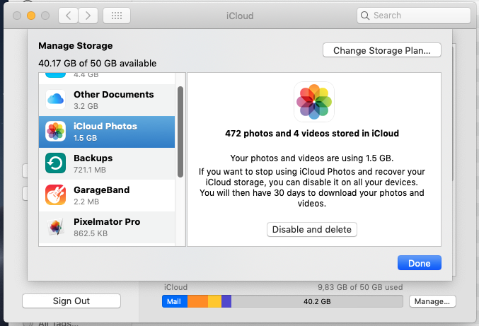Go forward with the right chevron button
479x326 pixels.
click(x=88, y=15)
